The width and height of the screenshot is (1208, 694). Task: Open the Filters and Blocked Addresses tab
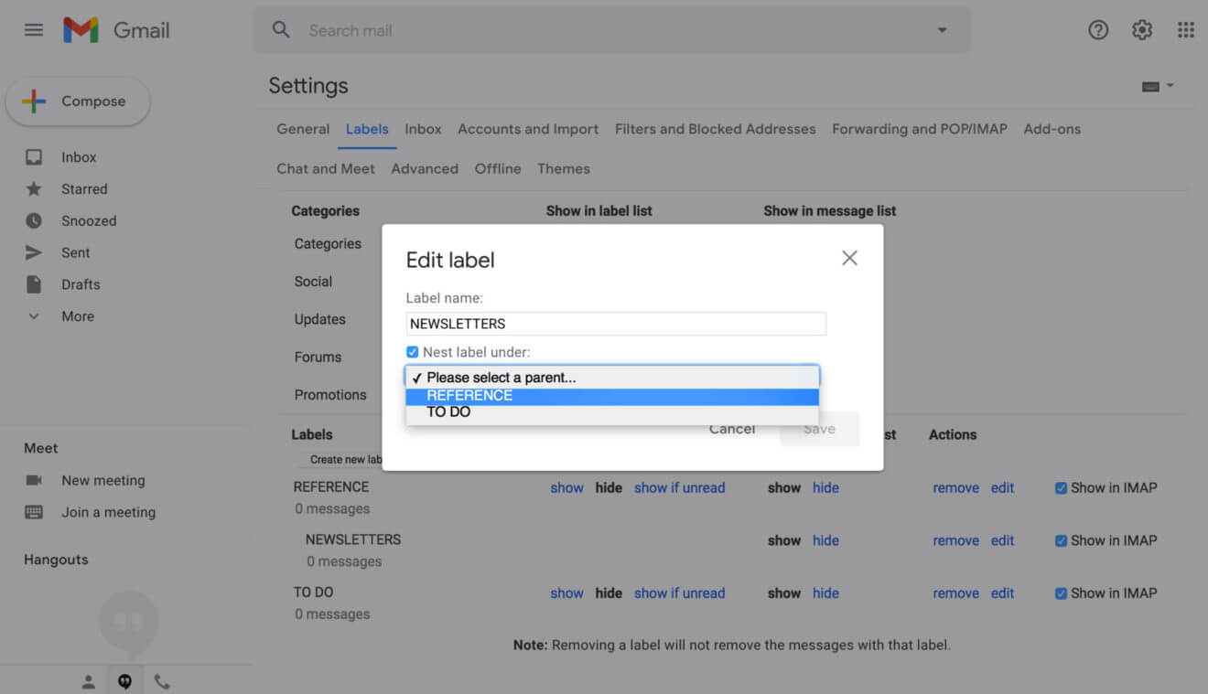coord(715,129)
